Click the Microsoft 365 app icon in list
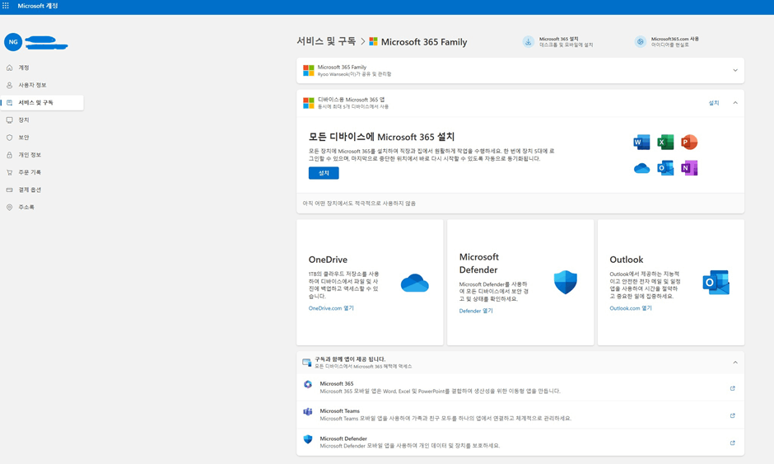Screen dimensions: 774x464 (x=308, y=384)
